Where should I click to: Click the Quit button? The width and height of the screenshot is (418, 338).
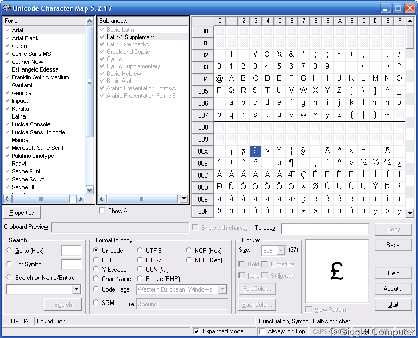pyautogui.click(x=393, y=305)
